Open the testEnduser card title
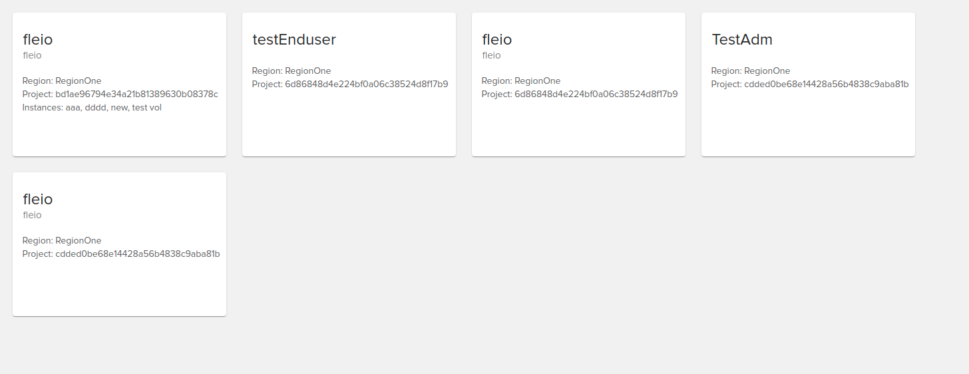Screen dimensions: 969x374 coord(294,39)
